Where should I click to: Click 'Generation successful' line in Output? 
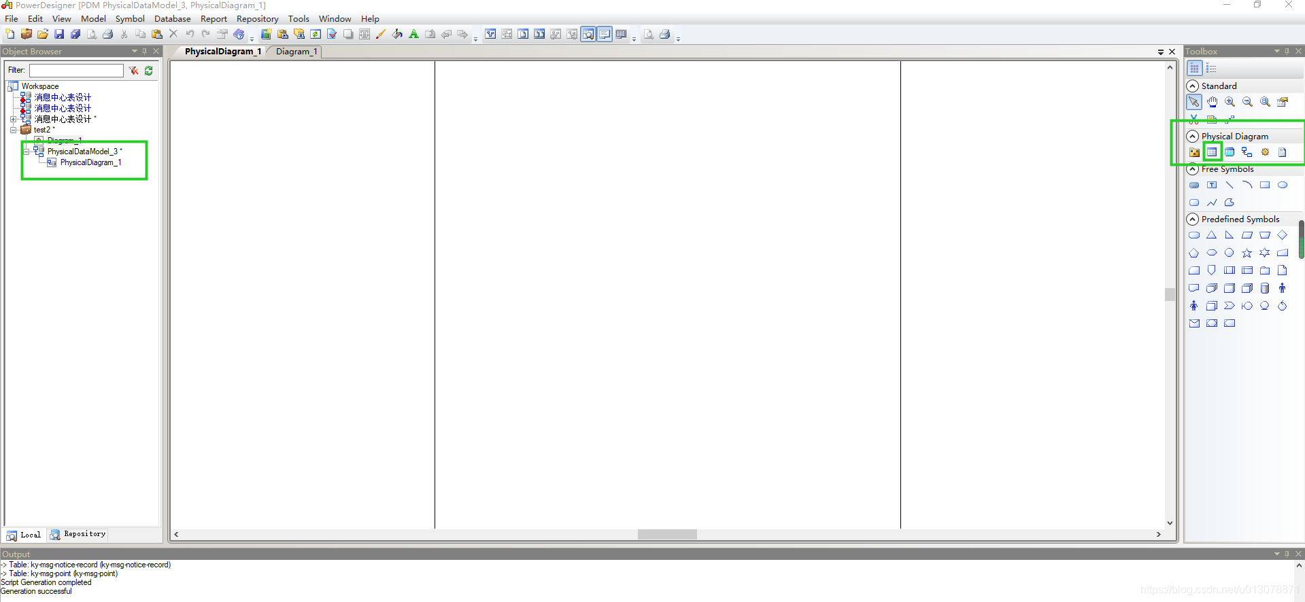click(x=36, y=591)
